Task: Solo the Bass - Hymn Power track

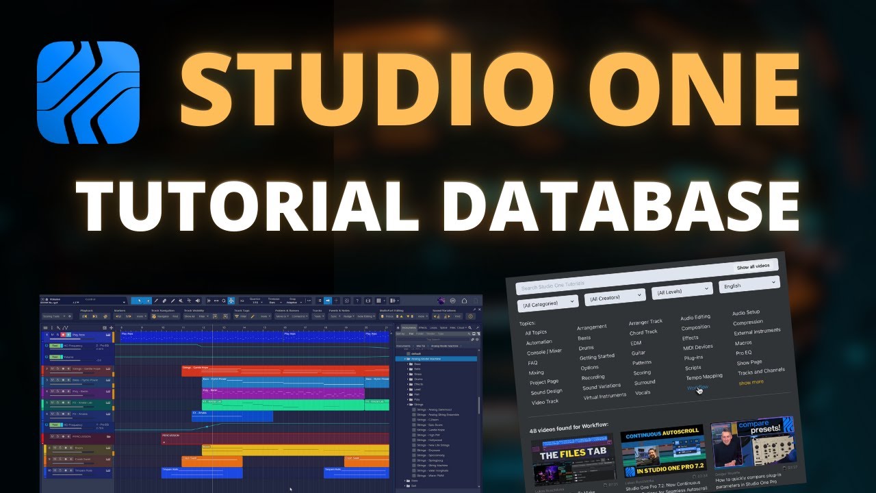Action: point(57,380)
